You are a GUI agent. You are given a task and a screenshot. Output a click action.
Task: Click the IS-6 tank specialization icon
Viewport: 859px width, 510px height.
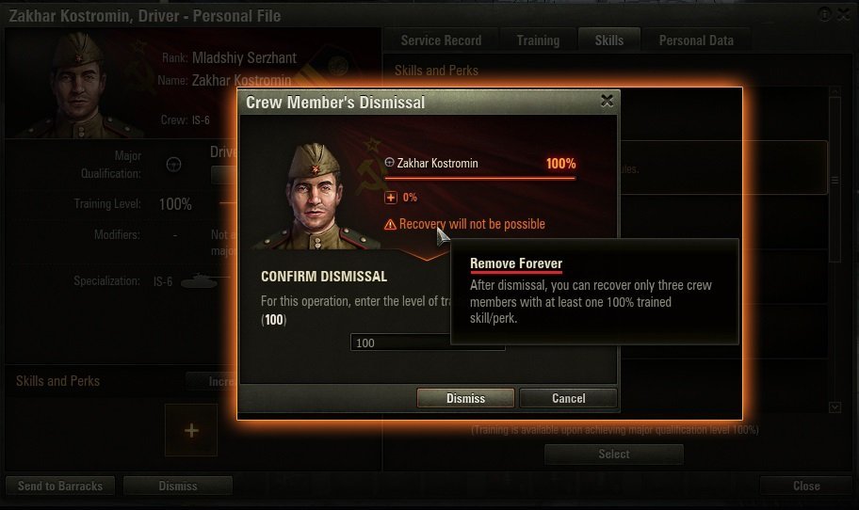199,281
